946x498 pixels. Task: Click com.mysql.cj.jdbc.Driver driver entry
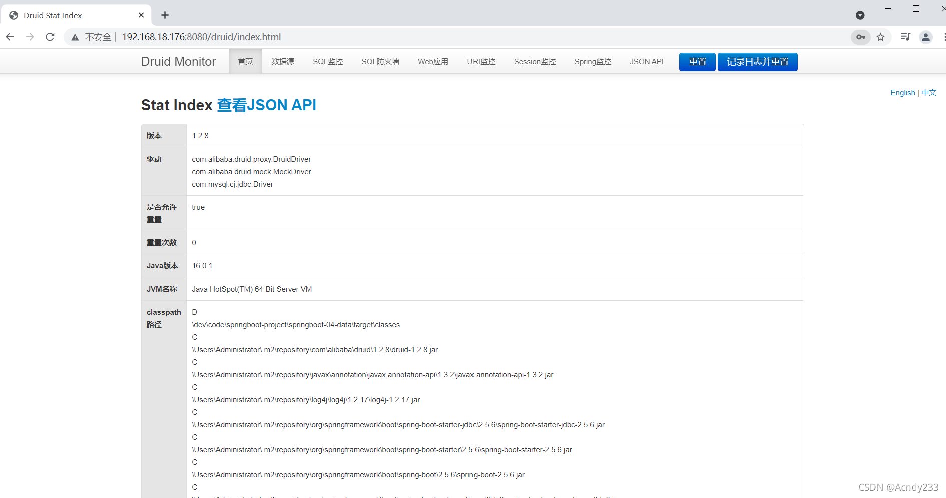tap(232, 184)
